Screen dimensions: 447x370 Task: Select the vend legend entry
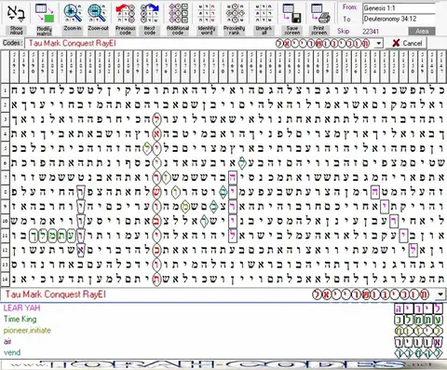click(12, 352)
